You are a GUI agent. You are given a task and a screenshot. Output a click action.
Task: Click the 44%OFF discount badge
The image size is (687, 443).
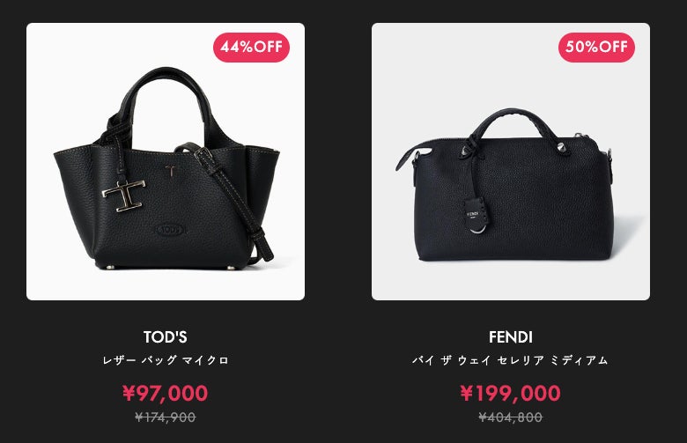pyautogui.click(x=252, y=47)
